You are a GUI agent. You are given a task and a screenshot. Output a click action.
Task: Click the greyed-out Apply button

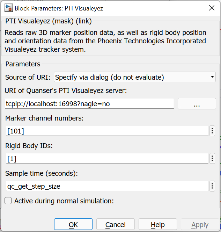pos(200,225)
